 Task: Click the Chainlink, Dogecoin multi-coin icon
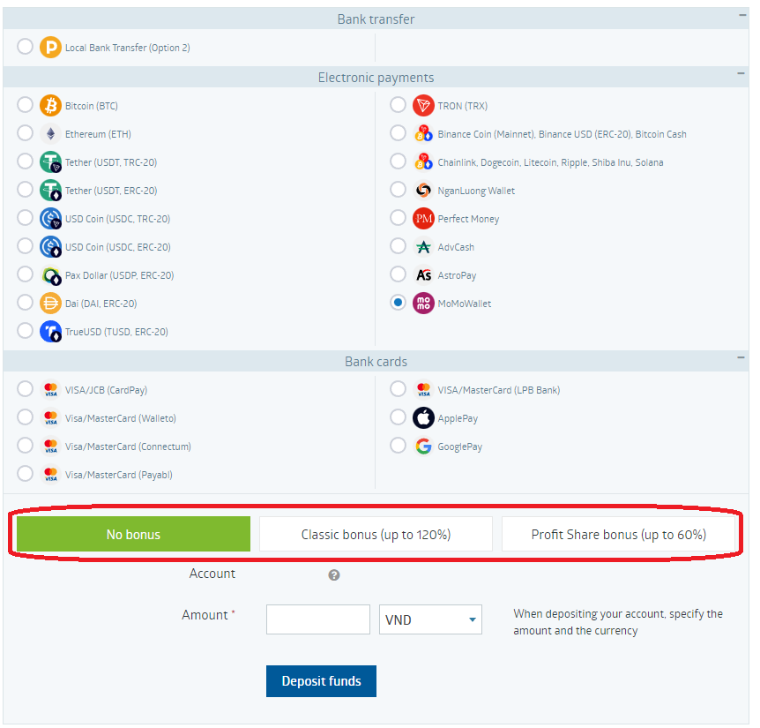[x=423, y=162]
